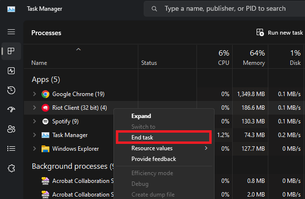Viewport: 305px width, 199px height.
Task: Click the search magnifier icon
Action: pyautogui.click(x=154, y=9)
